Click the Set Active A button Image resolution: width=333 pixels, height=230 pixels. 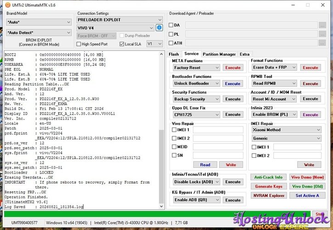tap(307, 195)
